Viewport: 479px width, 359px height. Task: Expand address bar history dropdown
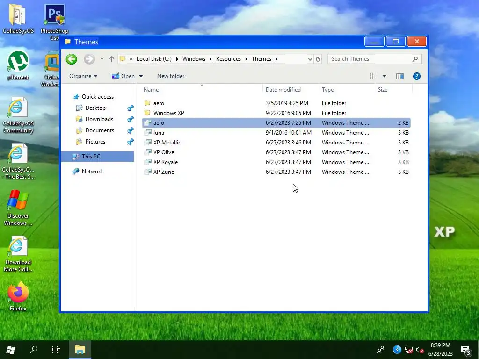tap(310, 59)
